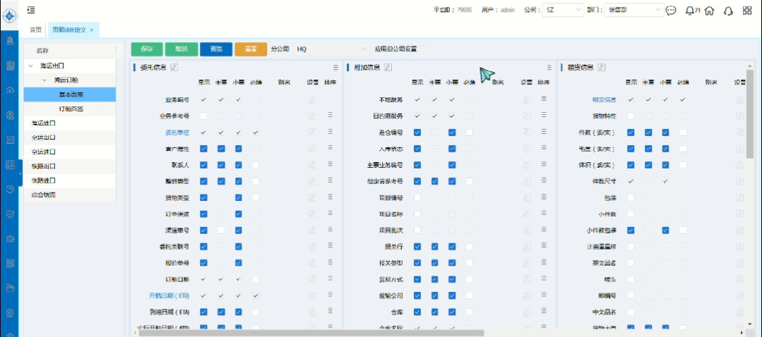Click the settings edit icon for 进仓编号 row
This screenshot has width=762, height=337.
526,133
